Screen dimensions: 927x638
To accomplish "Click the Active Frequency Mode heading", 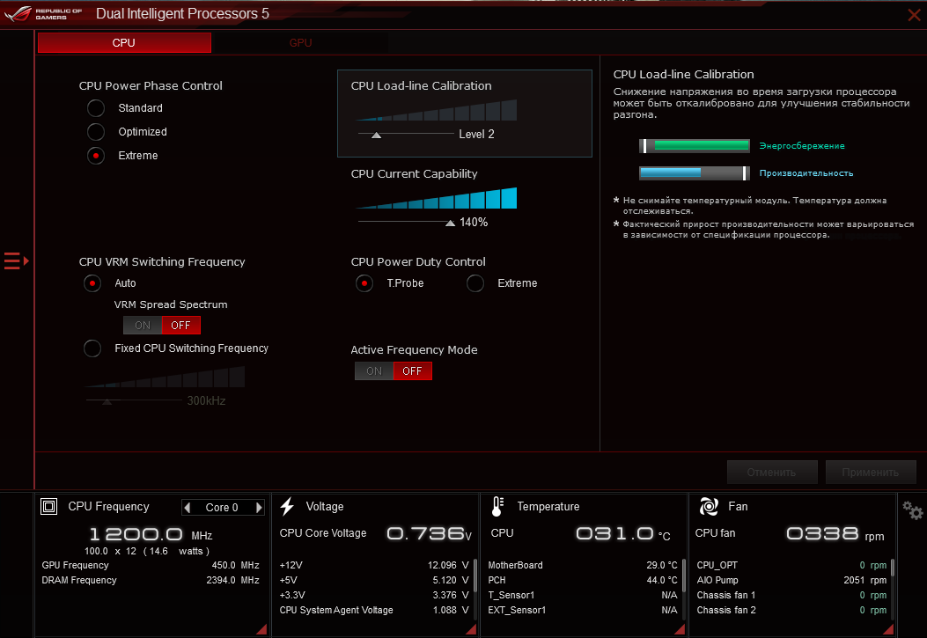I will tap(414, 349).
